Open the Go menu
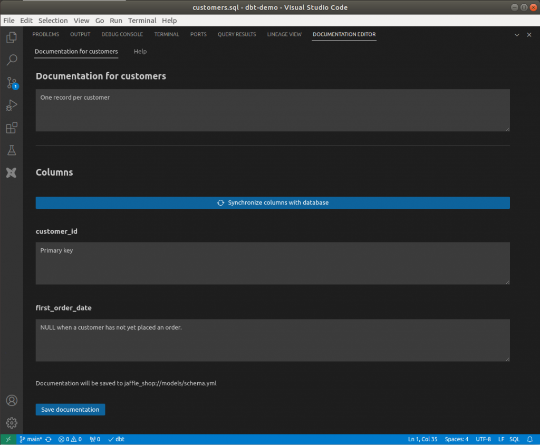540x445 pixels. coord(100,21)
